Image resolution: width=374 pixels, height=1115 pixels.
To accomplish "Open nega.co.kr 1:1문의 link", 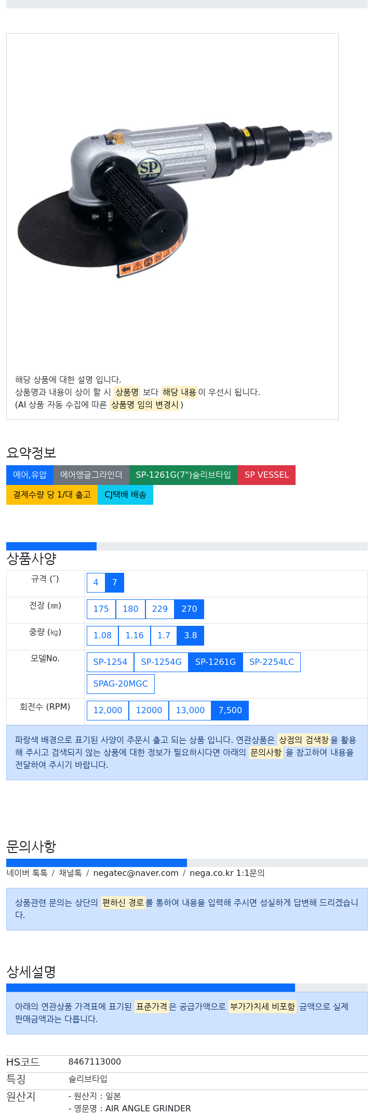I will click(x=227, y=873).
